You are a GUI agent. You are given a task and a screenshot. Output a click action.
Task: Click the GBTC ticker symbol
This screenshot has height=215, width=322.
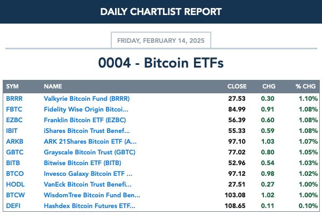click(15, 152)
